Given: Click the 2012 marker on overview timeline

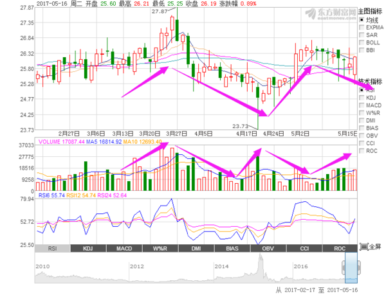Looking at the screenshot, I should pos(137,267).
